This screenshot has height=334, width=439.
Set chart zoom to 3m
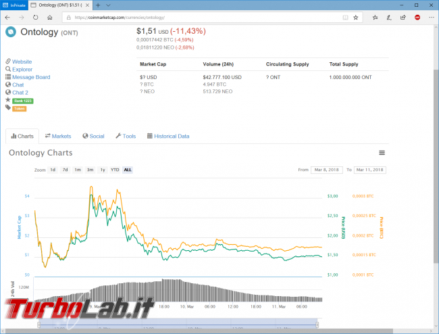click(90, 170)
